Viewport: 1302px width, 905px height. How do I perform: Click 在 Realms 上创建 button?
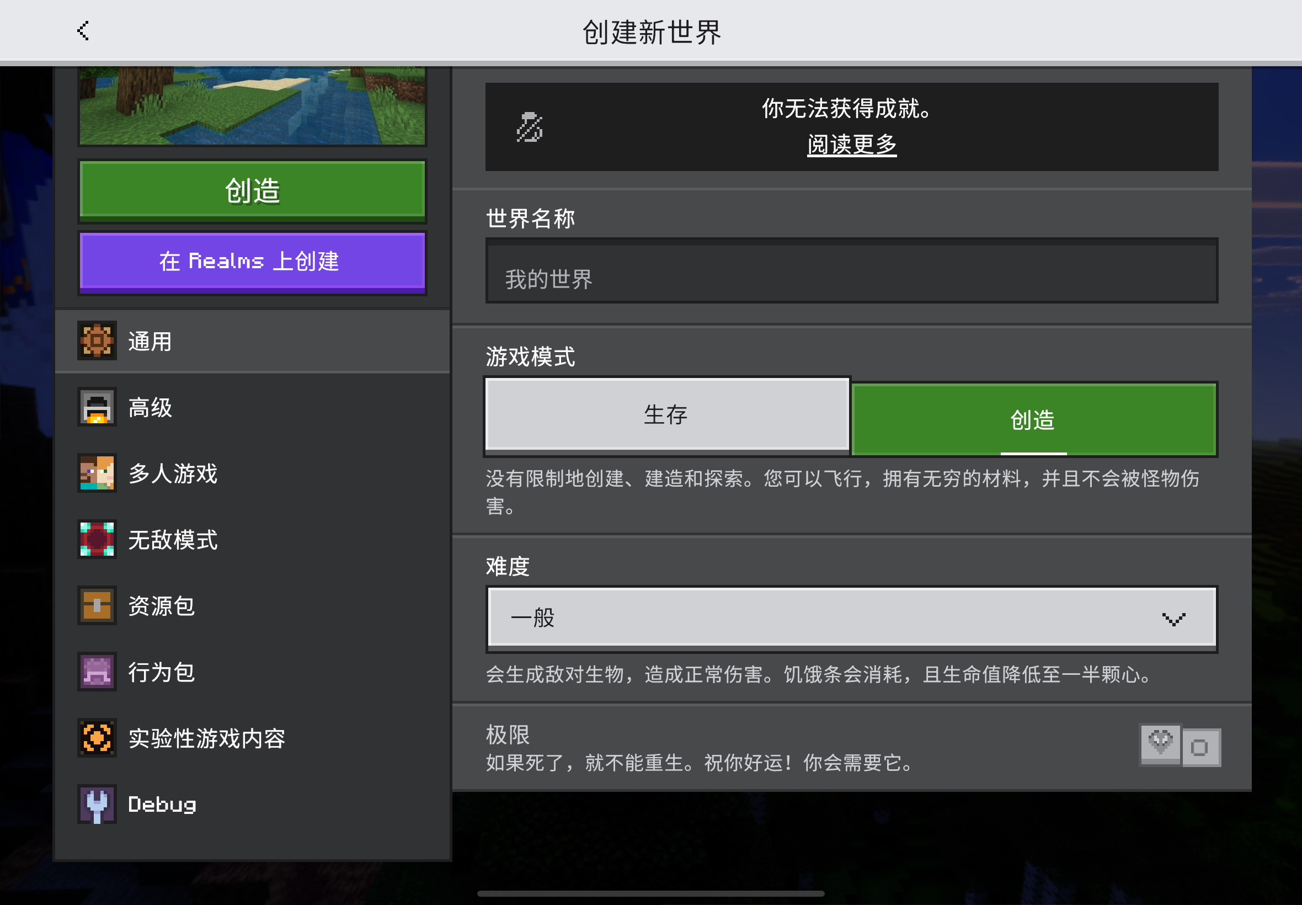(x=252, y=262)
